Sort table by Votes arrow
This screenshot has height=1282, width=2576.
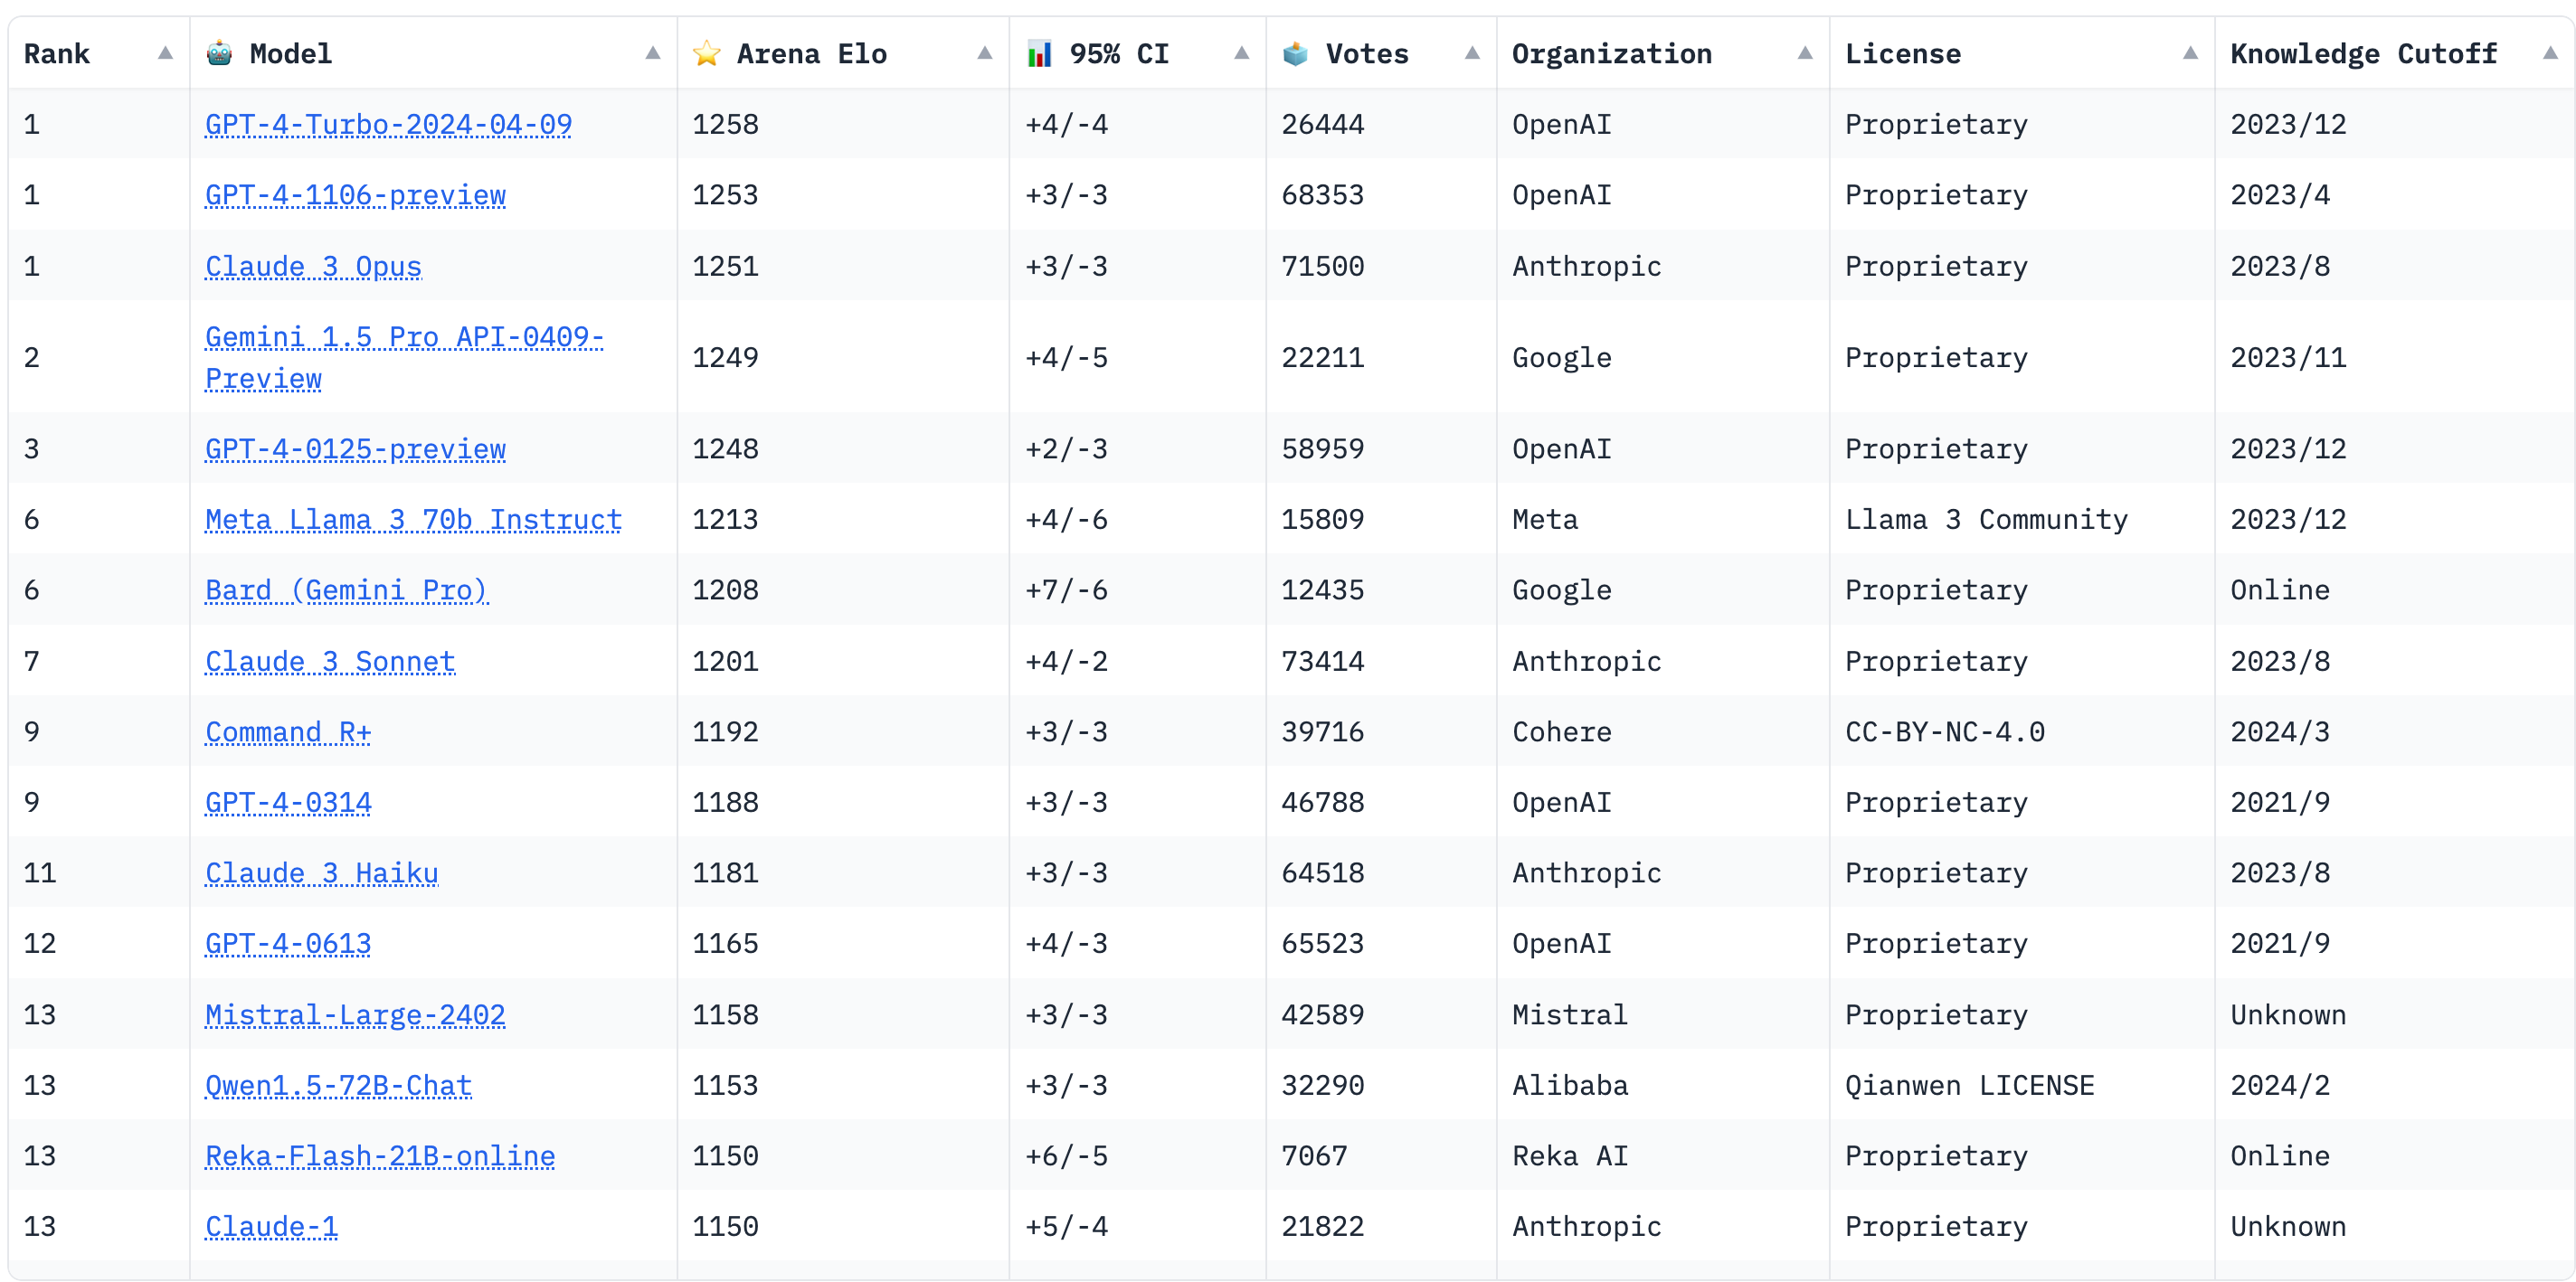[1471, 53]
